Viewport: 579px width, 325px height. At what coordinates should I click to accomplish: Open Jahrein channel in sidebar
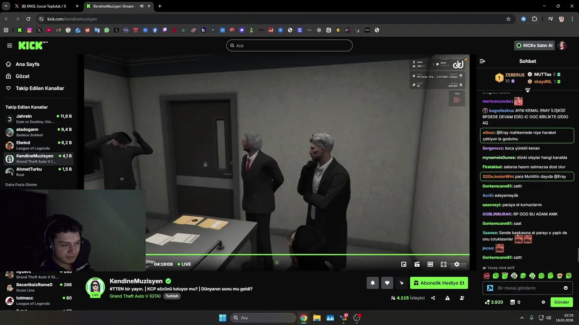tap(38, 119)
